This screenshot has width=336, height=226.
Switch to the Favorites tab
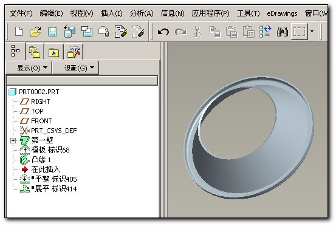pos(54,52)
